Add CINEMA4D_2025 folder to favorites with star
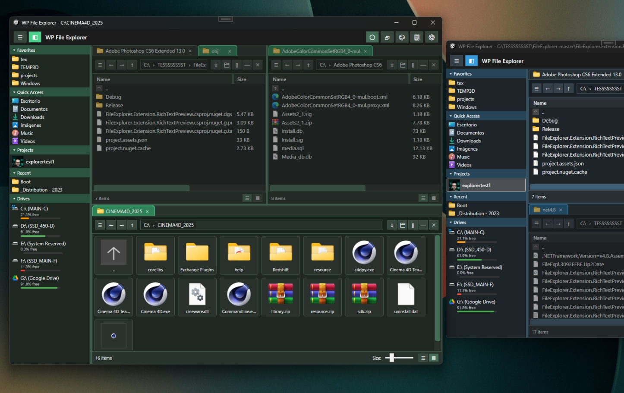624x393 pixels. pyautogui.click(x=392, y=225)
